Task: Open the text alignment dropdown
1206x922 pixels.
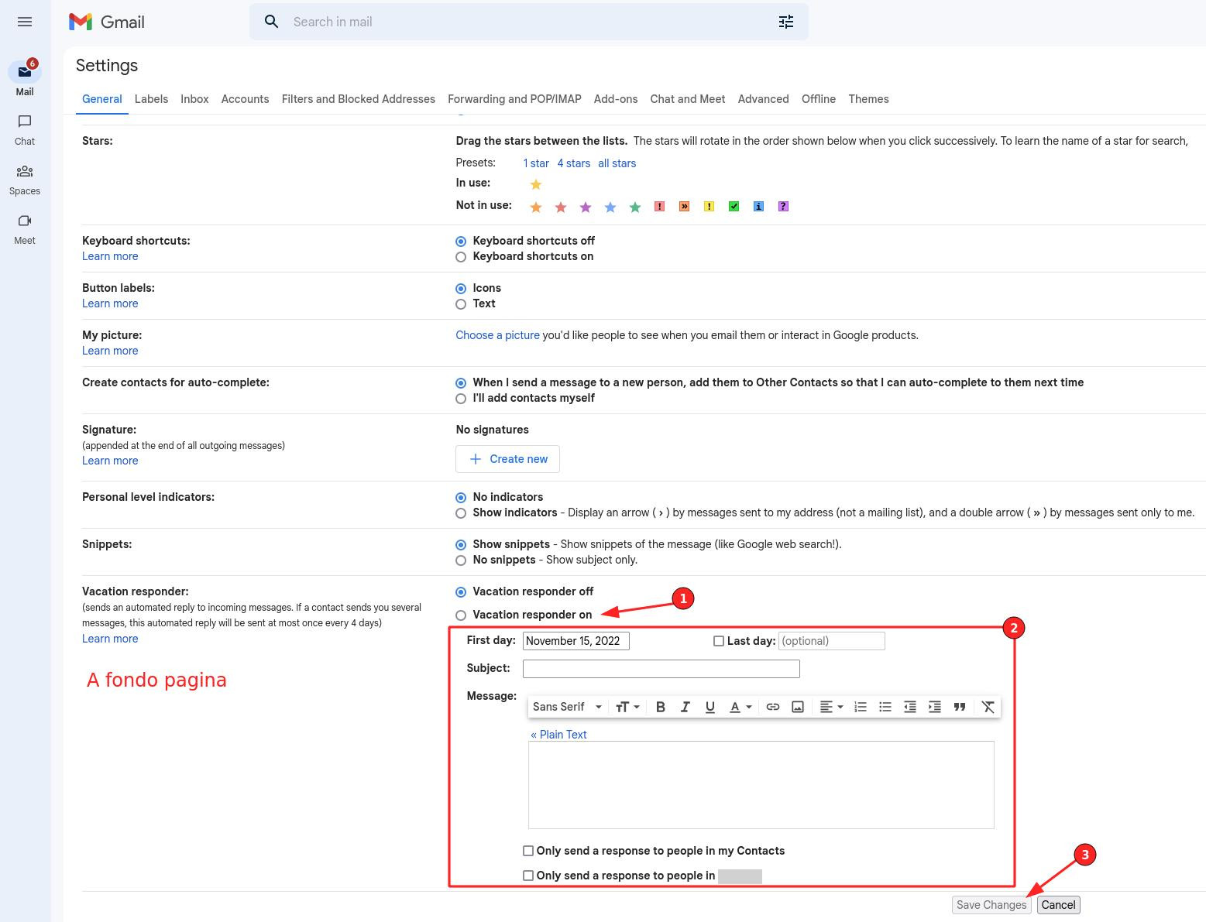Action: pyautogui.click(x=831, y=707)
